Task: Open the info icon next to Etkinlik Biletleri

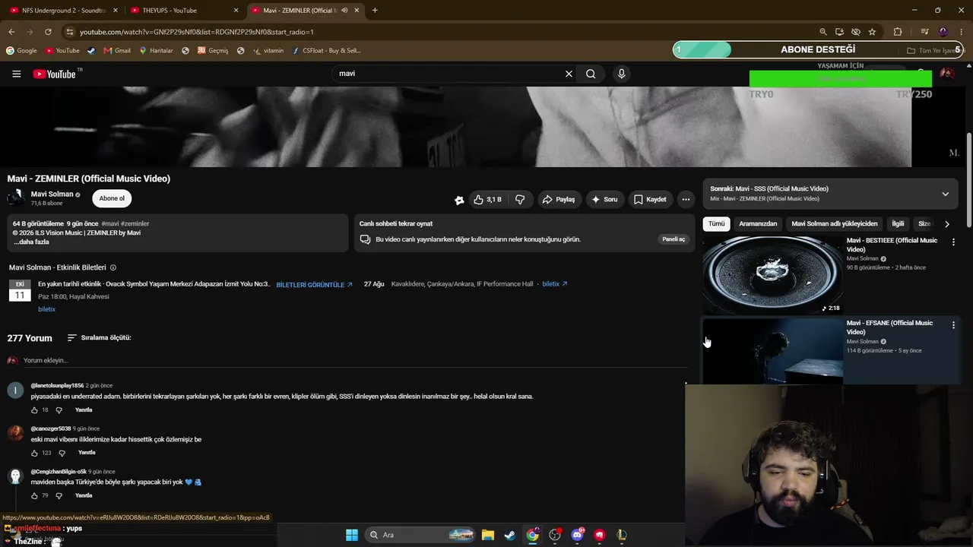Action: coord(113,267)
